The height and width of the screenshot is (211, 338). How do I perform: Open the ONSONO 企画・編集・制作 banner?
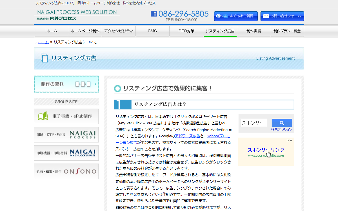click(x=66, y=171)
